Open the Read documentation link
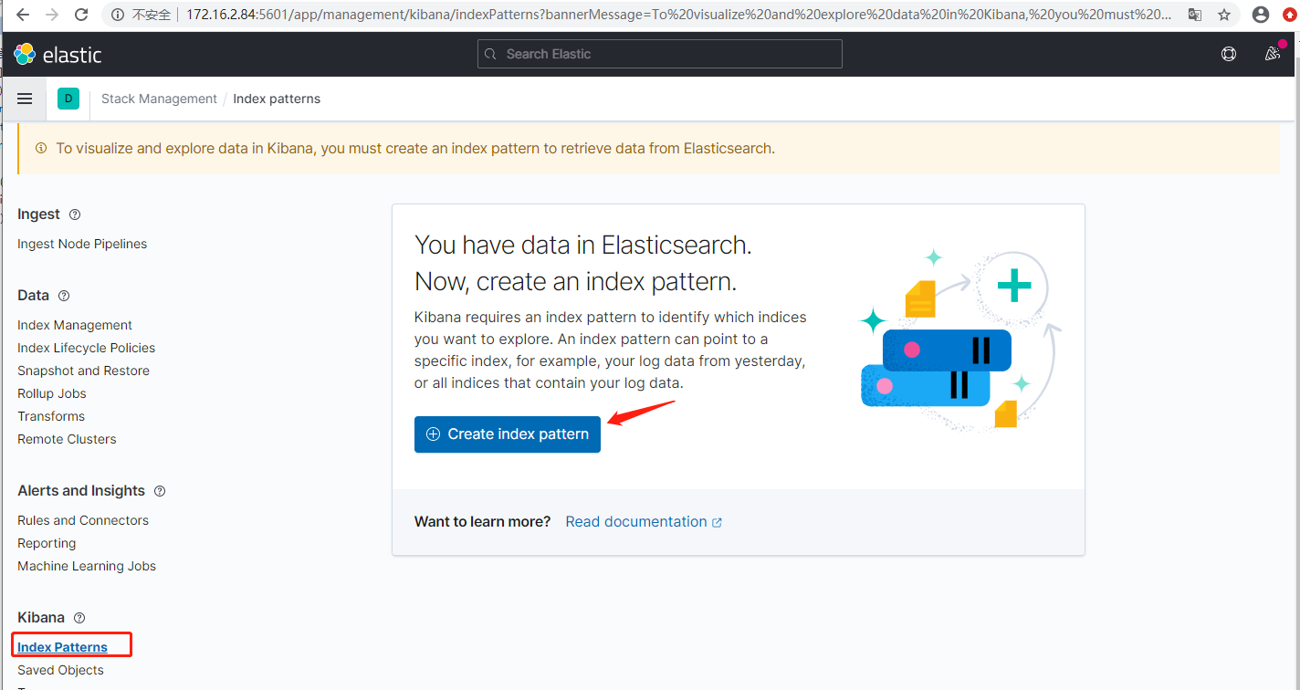 [644, 522]
